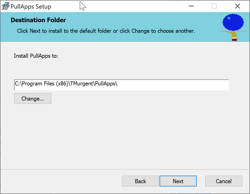
Task: Click the greyed-out maximize button
Action: click(x=214, y=6)
